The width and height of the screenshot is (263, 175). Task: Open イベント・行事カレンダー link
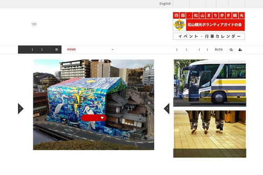click(x=209, y=36)
